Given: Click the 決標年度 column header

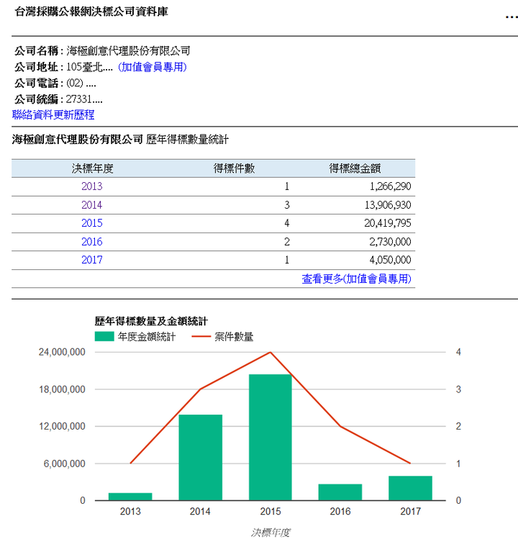Looking at the screenshot, I should click(x=93, y=168).
